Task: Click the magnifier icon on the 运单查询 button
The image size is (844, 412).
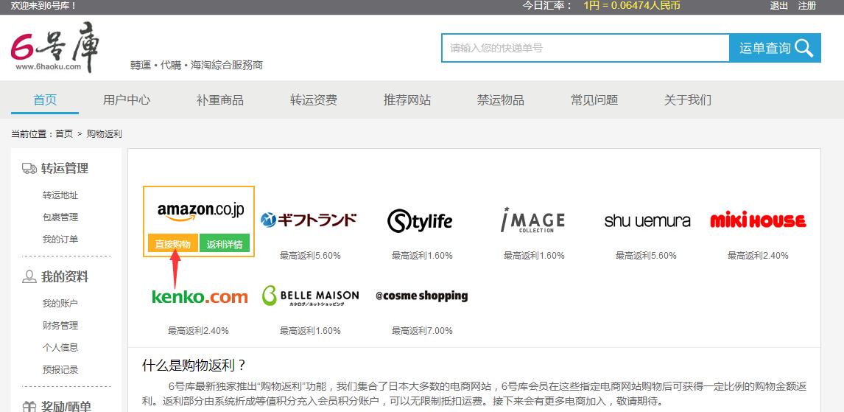Action: point(803,48)
